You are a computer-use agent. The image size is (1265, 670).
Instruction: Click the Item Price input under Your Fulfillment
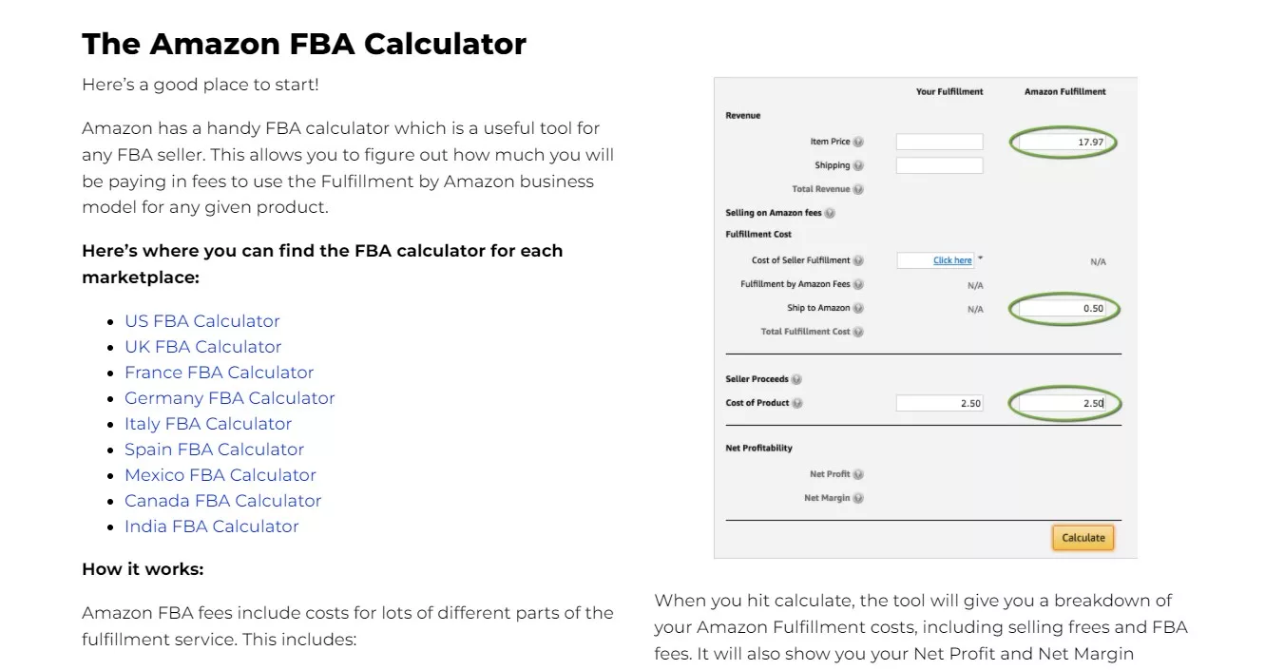pos(939,142)
